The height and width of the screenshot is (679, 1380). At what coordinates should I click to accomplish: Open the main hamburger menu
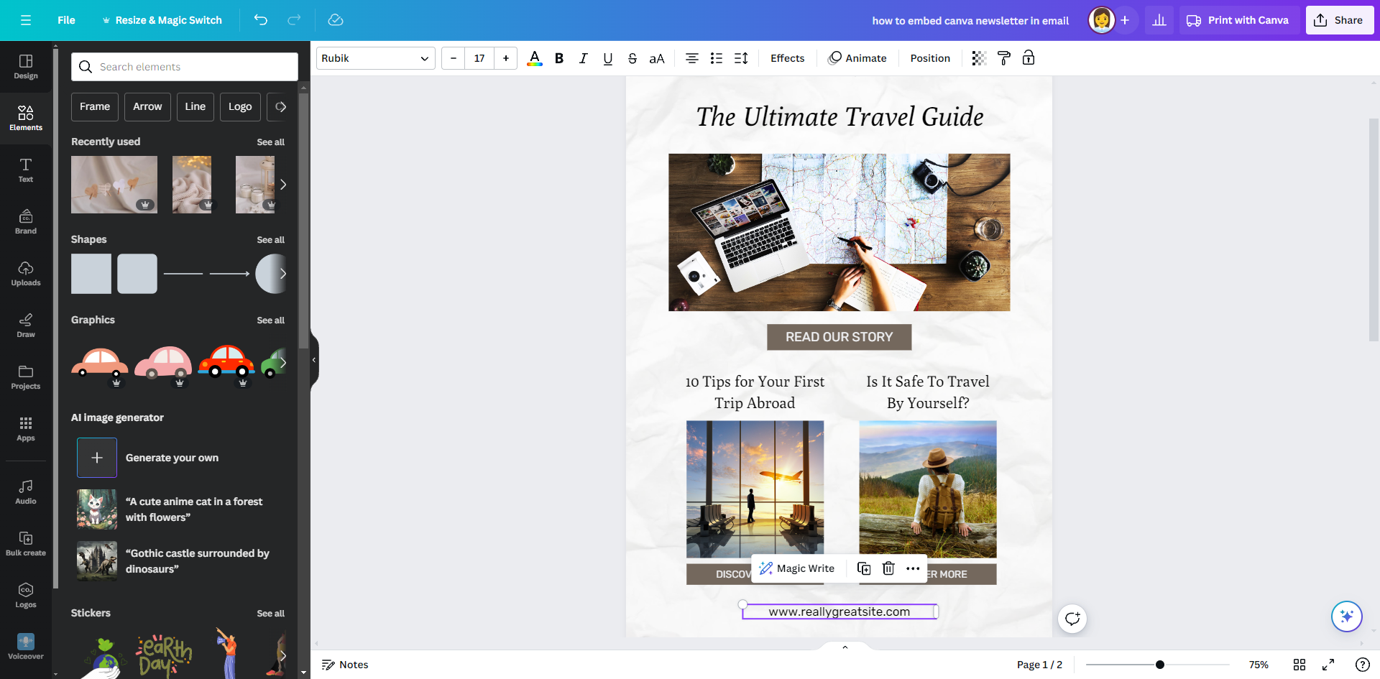(26, 20)
